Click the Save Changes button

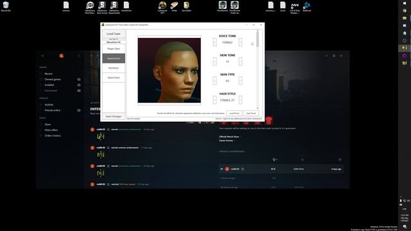click(x=114, y=116)
